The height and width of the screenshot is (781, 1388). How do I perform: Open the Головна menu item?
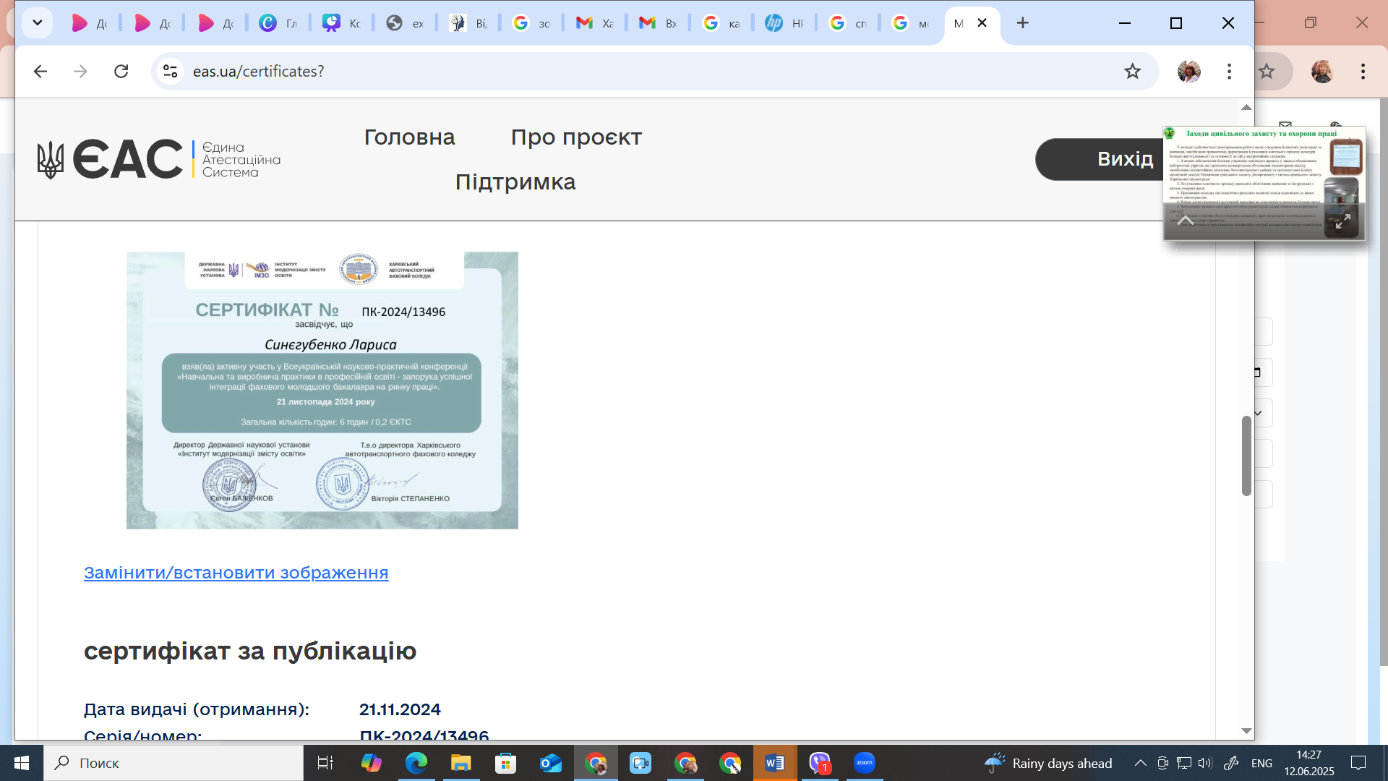click(409, 137)
